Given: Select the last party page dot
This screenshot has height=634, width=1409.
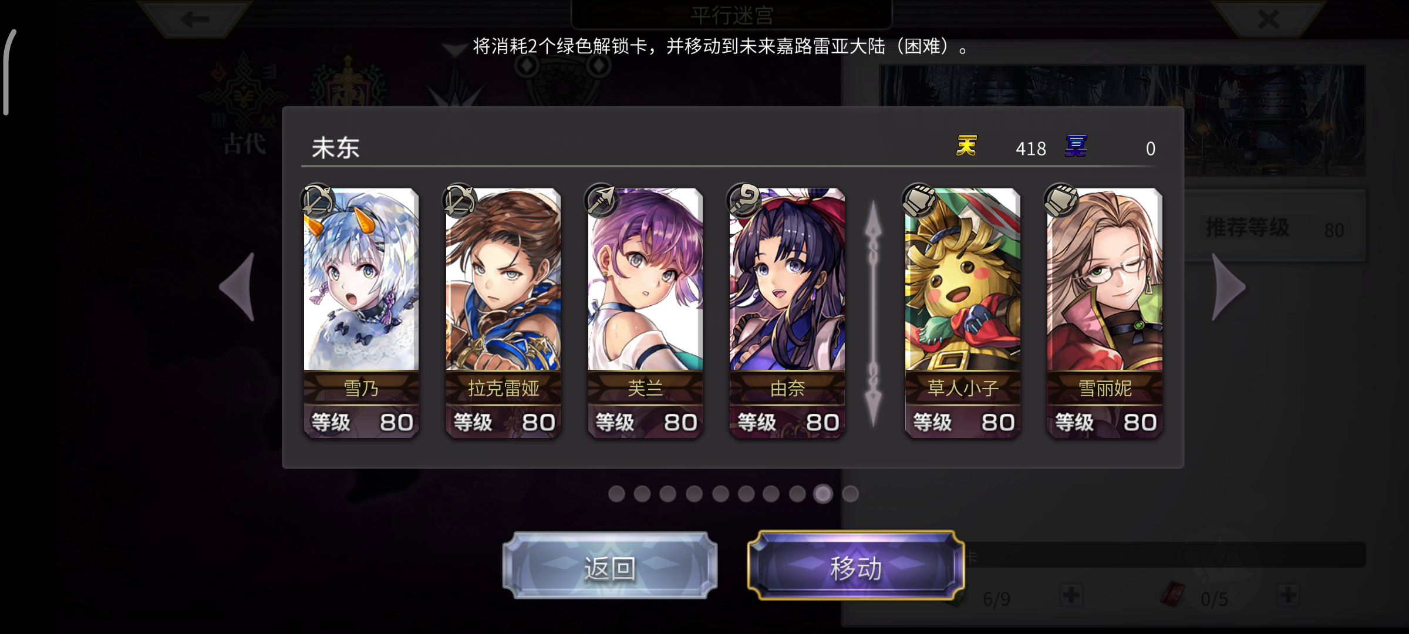Looking at the screenshot, I should click(850, 494).
